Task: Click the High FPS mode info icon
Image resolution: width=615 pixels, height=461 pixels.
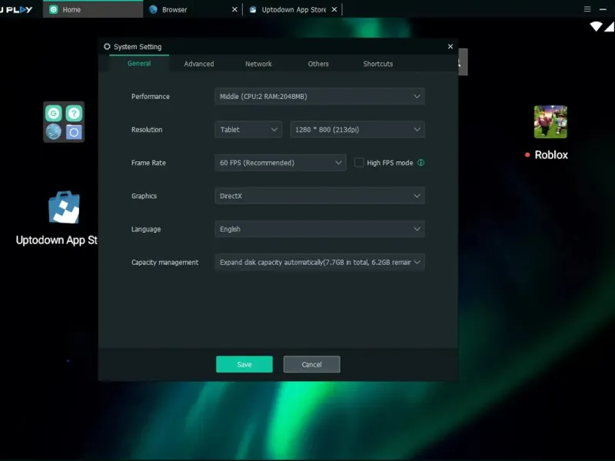Action: pyautogui.click(x=421, y=163)
